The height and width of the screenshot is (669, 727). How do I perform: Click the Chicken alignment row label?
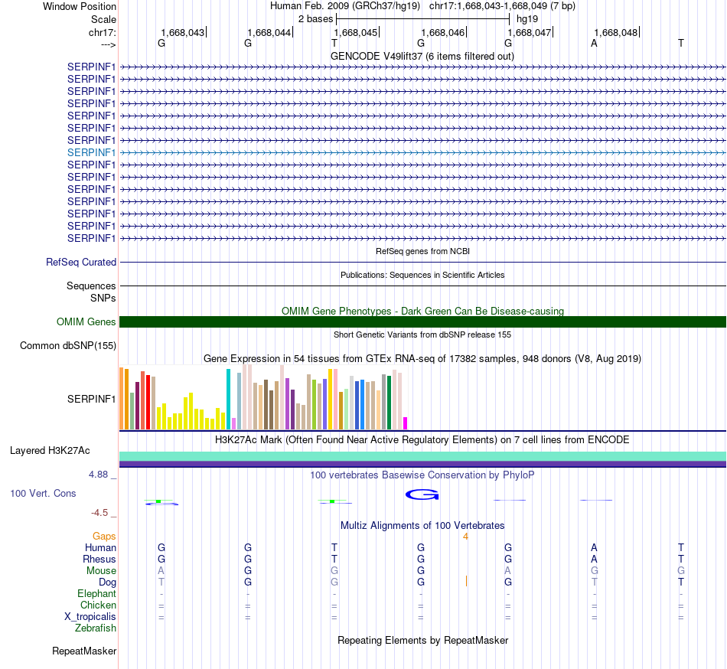click(98, 605)
